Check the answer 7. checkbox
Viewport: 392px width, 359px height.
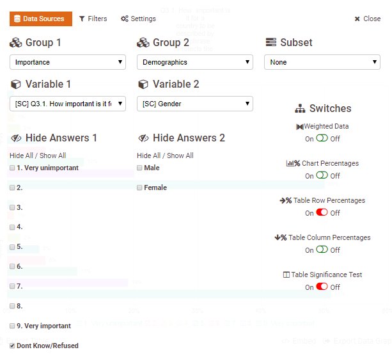[x=12, y=286]
